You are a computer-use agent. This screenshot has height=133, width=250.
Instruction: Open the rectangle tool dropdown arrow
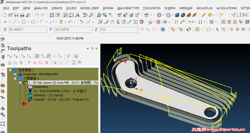37,22
